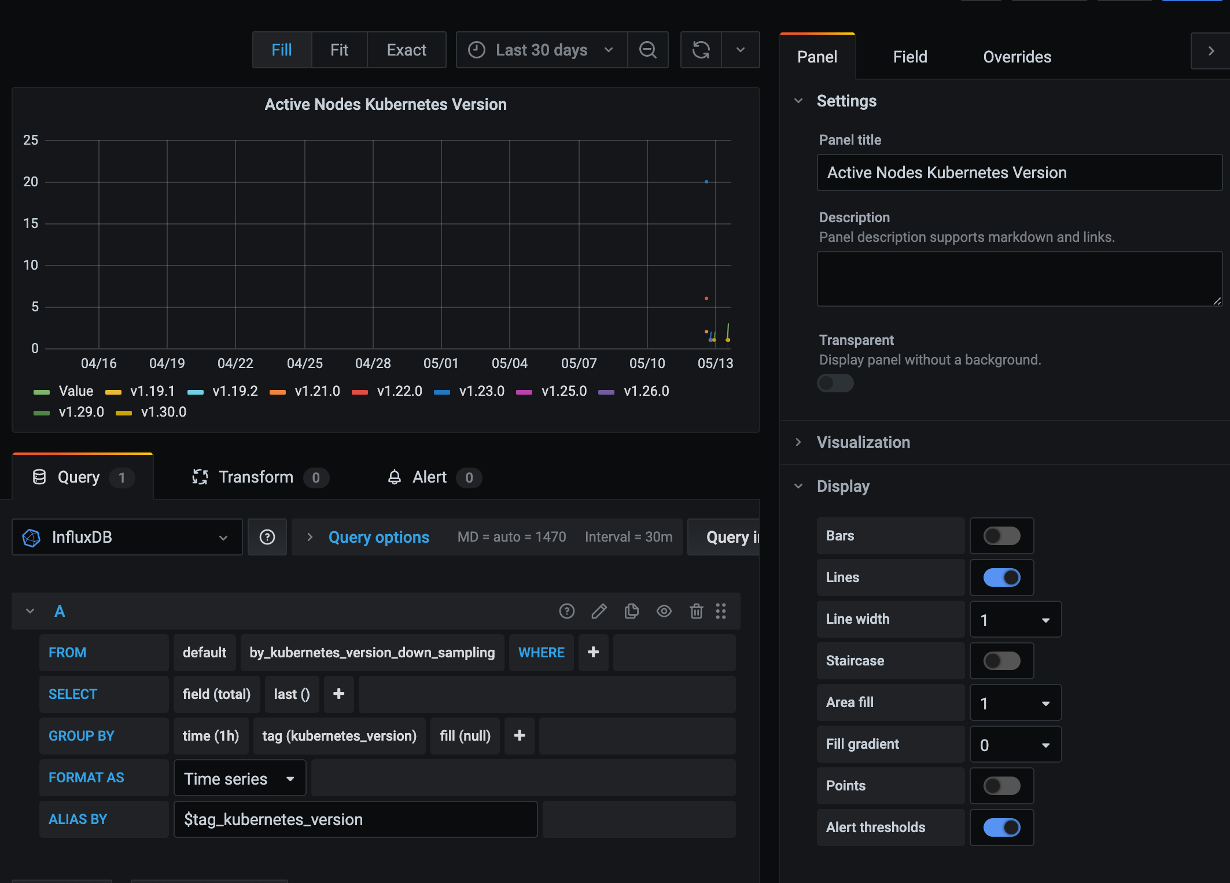Click the zoom out time range icon
Image resolution: width=1230 pixels, height=883 pixels.
click(x=647, y=50)
